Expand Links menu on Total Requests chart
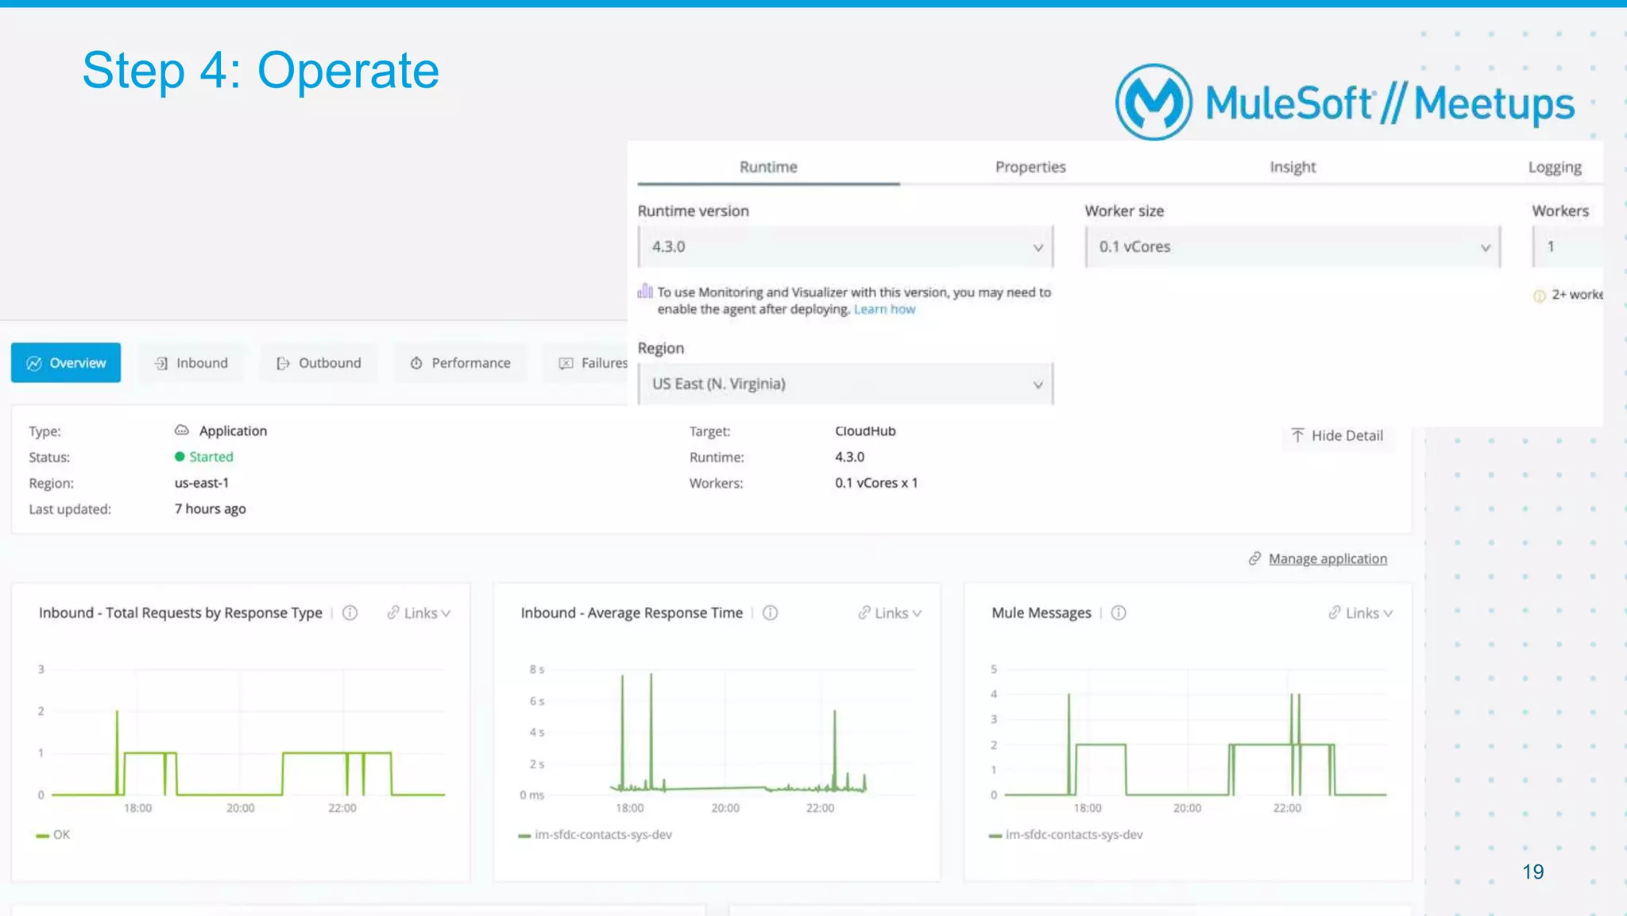Viewport: 1627px width, 916px height. (419, 613)
